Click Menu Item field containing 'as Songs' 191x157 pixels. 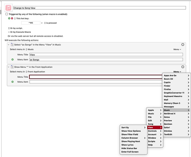click(106, 59)
